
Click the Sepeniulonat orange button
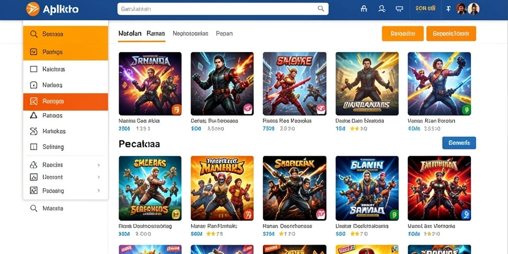coord(451,34)
